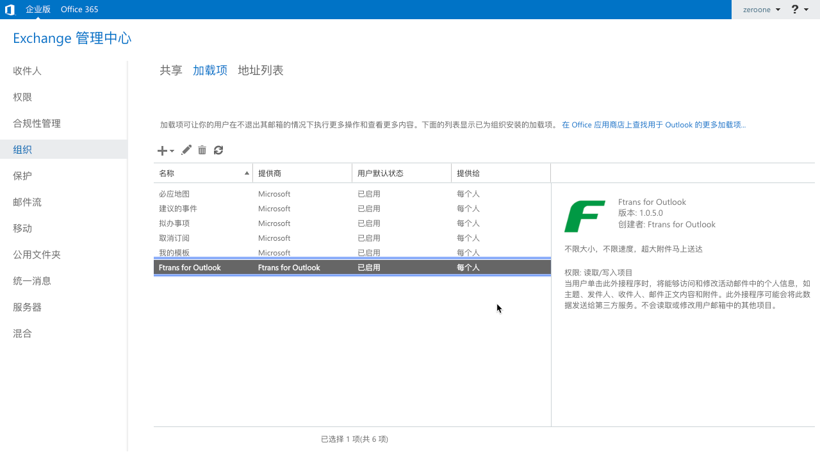This screenshot has width=820, height=461.
Task: Open 公用文件夹 section
Action: pyautogui.click(x=37, y=254)
